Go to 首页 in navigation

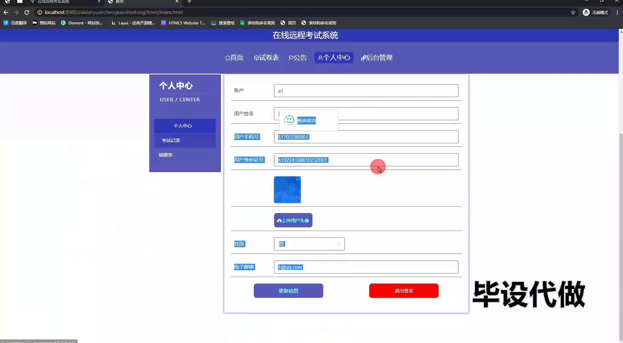tap(234, 57)
